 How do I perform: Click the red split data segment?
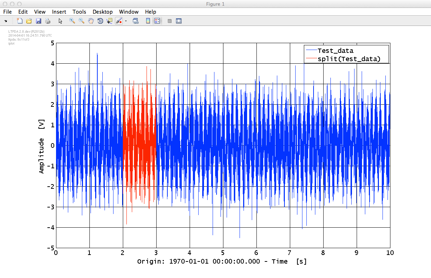(139, 146)
